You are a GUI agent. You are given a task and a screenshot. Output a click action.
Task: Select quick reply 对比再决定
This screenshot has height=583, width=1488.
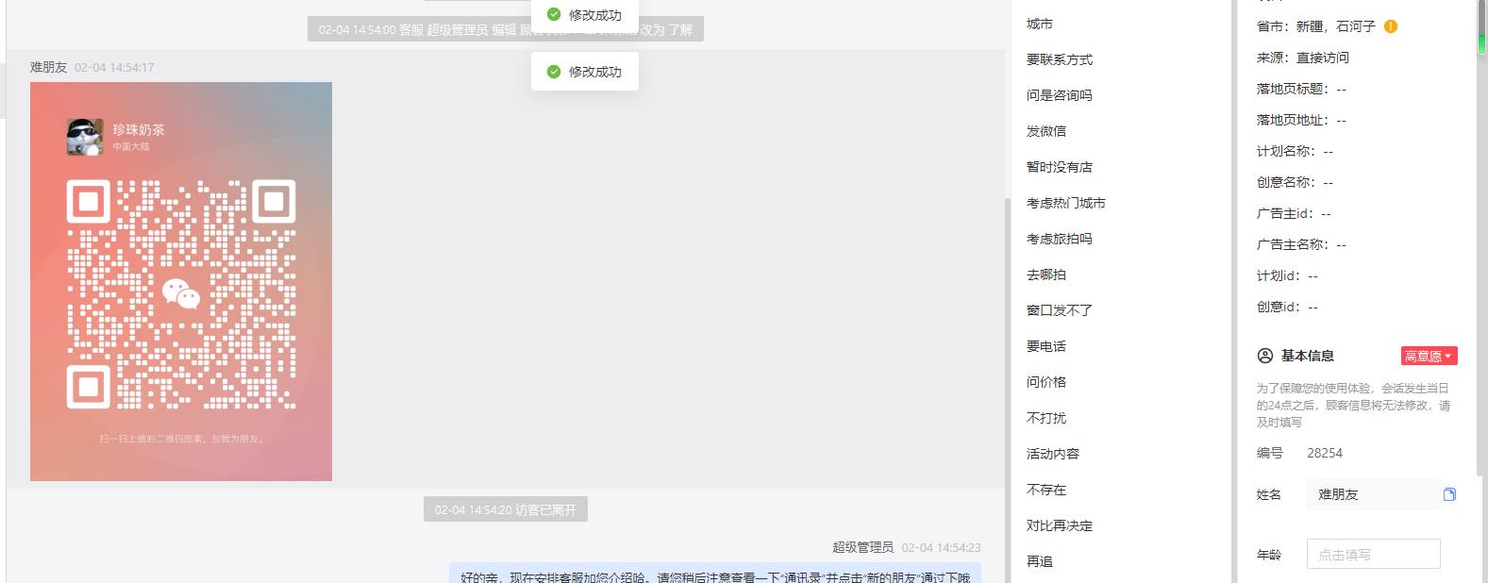(1060, 525)
